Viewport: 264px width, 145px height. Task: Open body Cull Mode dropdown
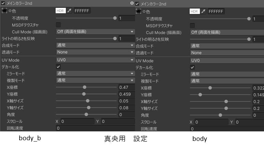(x=227, y=32)
